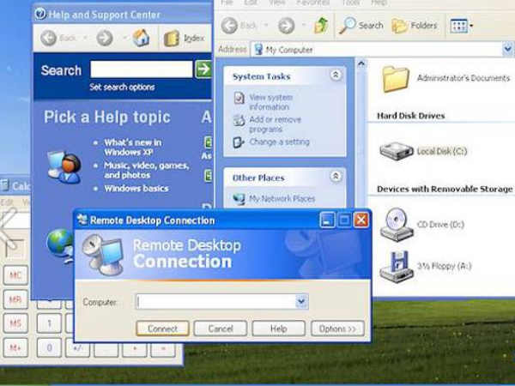Expand Options >> in Remote Desktop Connection

point(337,329)
